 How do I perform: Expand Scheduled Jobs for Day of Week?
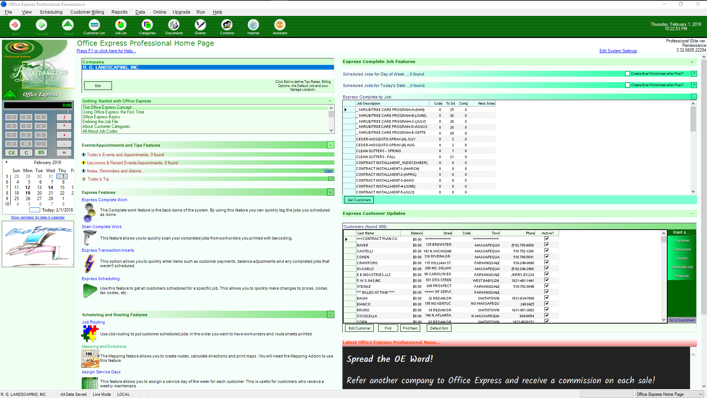point(694,74)
